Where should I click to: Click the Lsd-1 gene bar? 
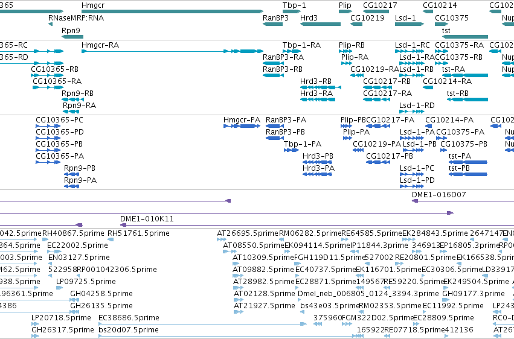click(x=410, y=24)
